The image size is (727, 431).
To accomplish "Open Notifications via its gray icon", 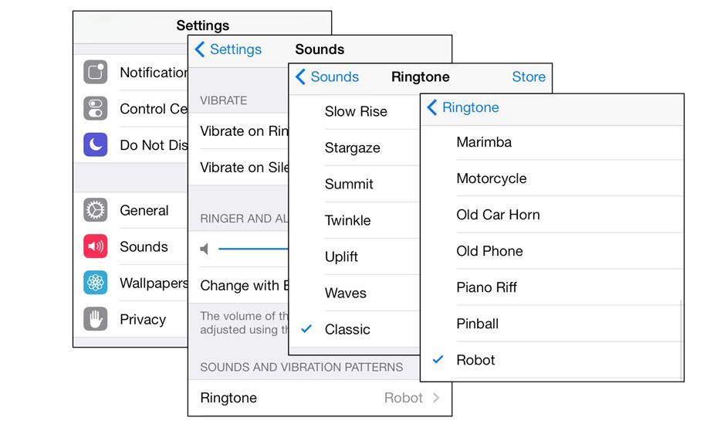I will [x=95, y=72].
